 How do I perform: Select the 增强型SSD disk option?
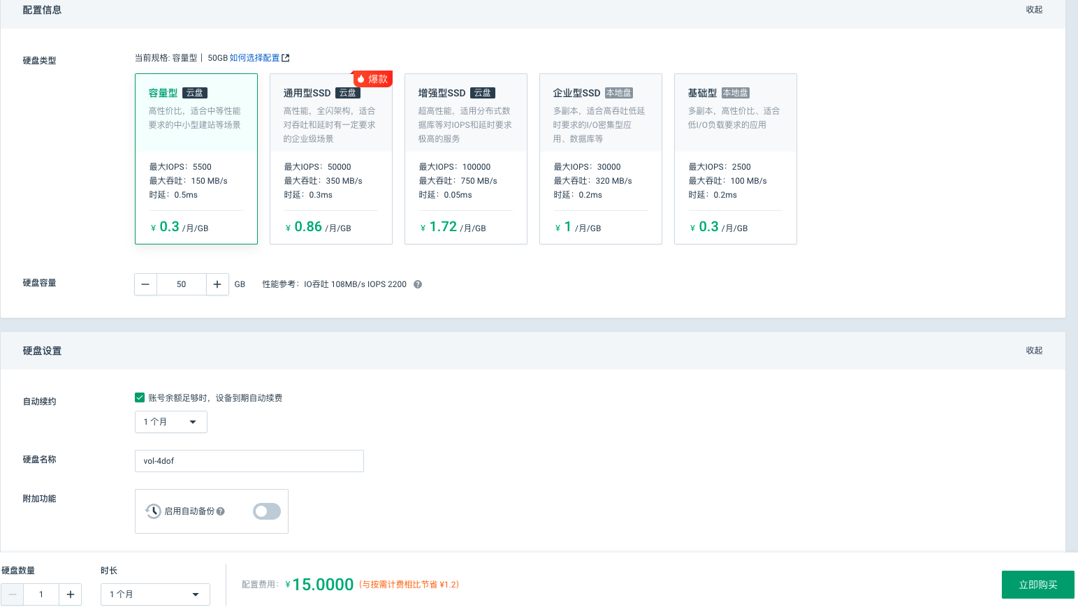tap(466, 159)
